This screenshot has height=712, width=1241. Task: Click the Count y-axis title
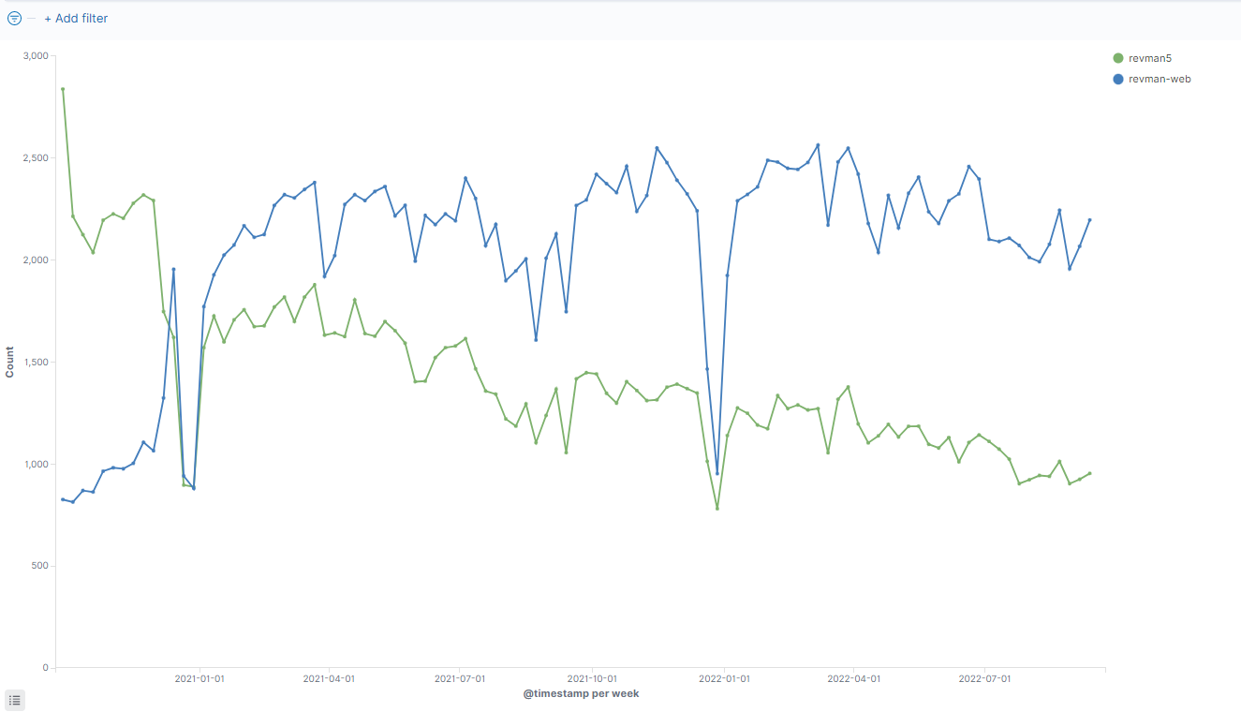10,363
